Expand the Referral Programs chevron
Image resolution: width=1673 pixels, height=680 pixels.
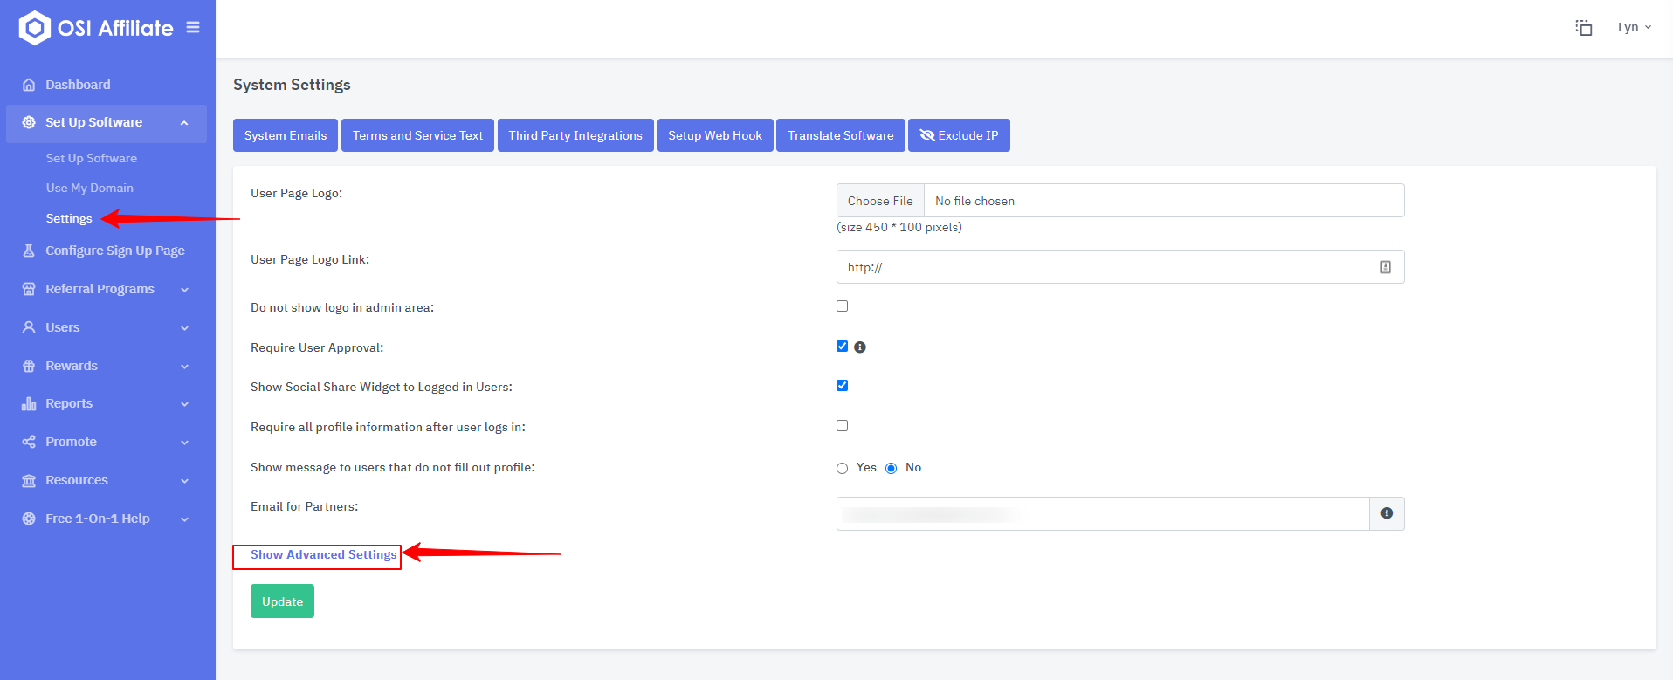(x=184, y=290)
